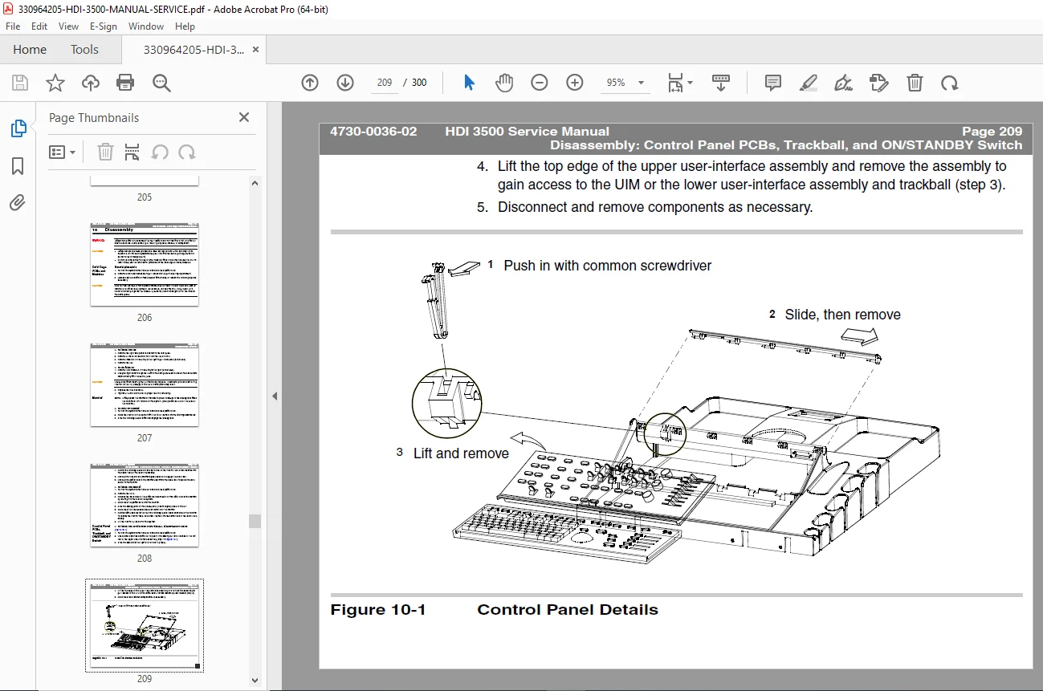Activate the Selection arrow tool

[470, 83]
